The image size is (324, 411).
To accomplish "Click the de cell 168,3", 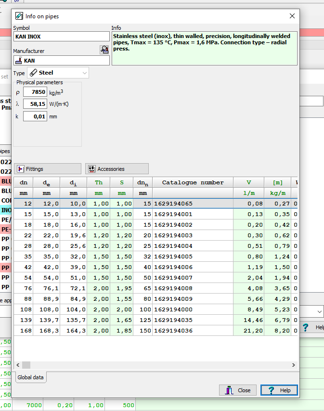I will pos(47,331).
